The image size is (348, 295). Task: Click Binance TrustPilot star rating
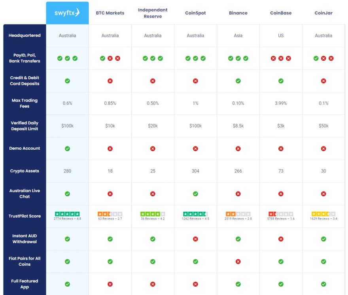point(238,214)
